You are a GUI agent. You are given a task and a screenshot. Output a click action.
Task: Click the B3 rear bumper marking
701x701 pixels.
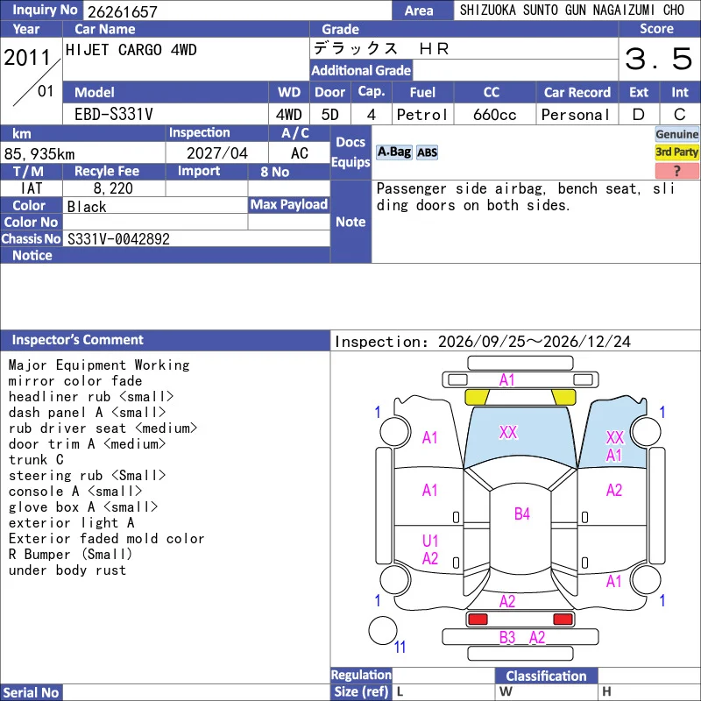[507, 637]
